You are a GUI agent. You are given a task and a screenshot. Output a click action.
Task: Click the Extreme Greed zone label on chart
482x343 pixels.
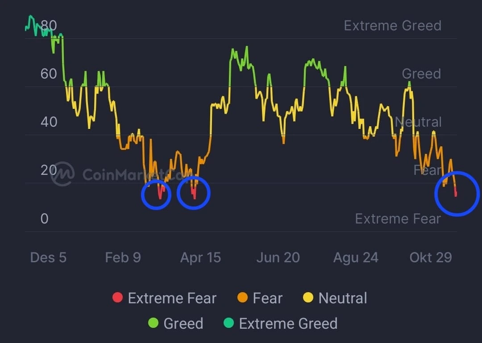392,25
